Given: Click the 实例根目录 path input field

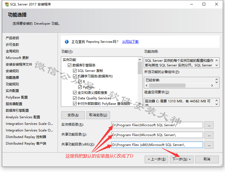Looking at the screenshot, I should pos(157,125).
